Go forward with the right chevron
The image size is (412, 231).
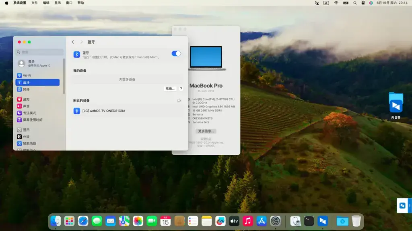point(81,42)
